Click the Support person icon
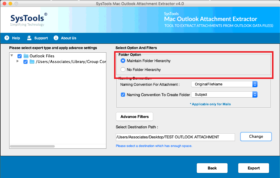 coord(29,38)
